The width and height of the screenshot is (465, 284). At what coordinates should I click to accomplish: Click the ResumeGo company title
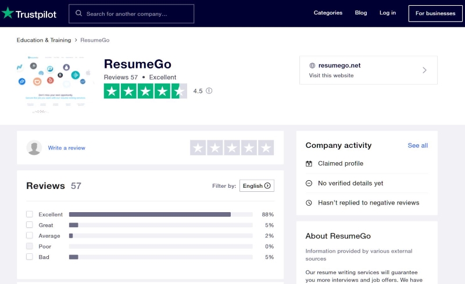click(x=138, y=64)
